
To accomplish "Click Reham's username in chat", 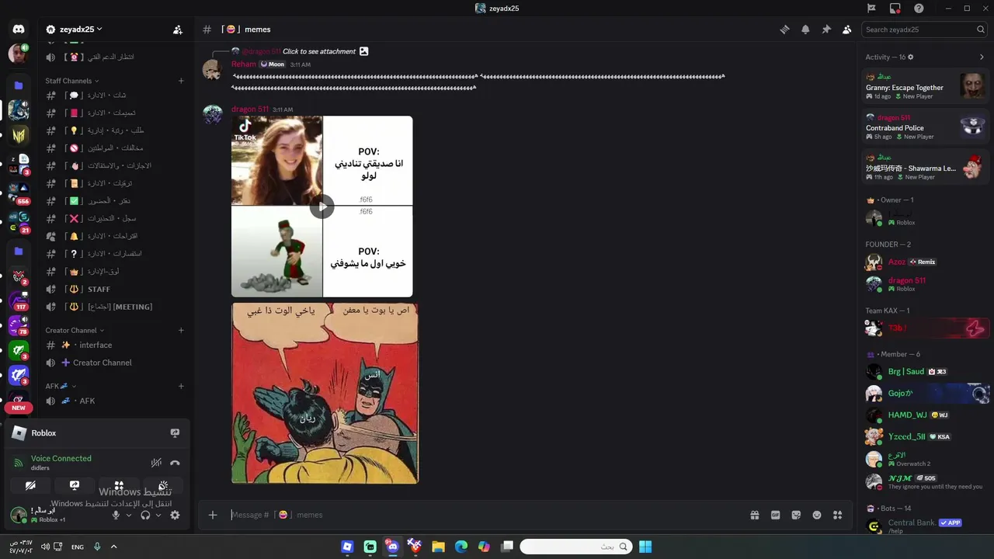I will click(244, 64).
